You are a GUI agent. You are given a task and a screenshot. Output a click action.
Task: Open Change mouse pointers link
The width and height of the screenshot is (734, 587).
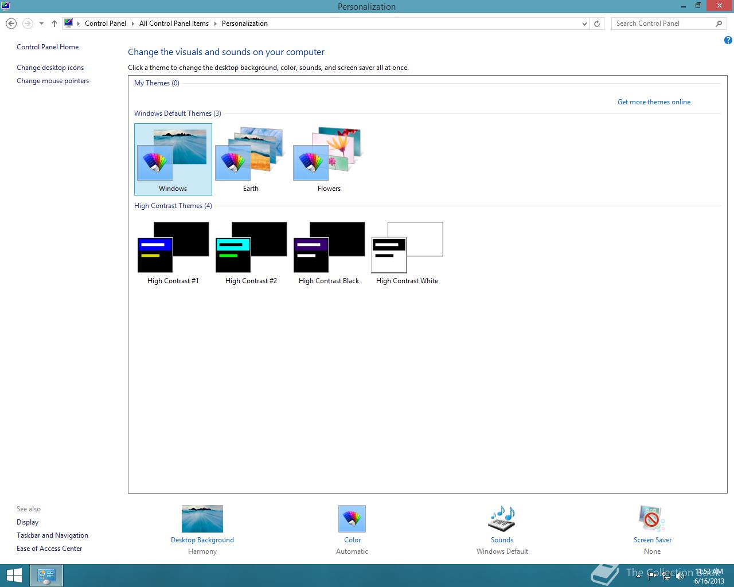[x=53, y=81]
